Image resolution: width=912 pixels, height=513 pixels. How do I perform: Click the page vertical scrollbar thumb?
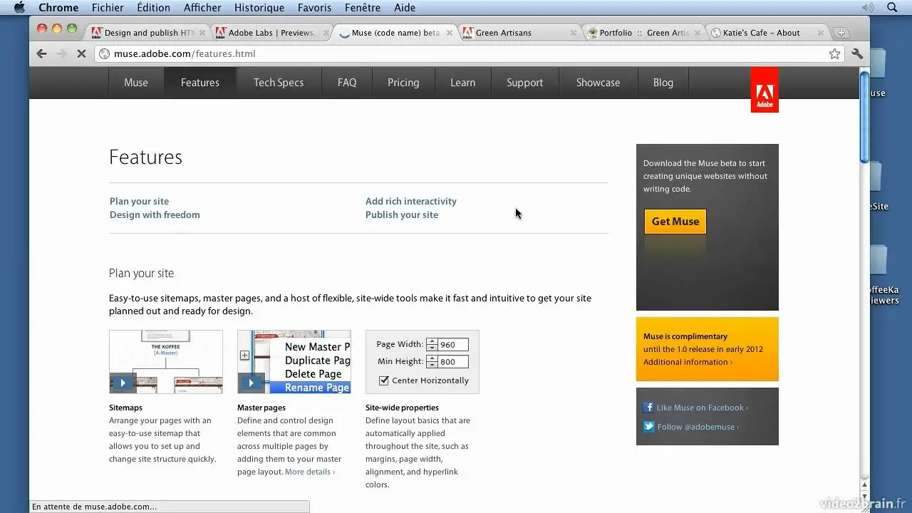(x=864, y=118)
